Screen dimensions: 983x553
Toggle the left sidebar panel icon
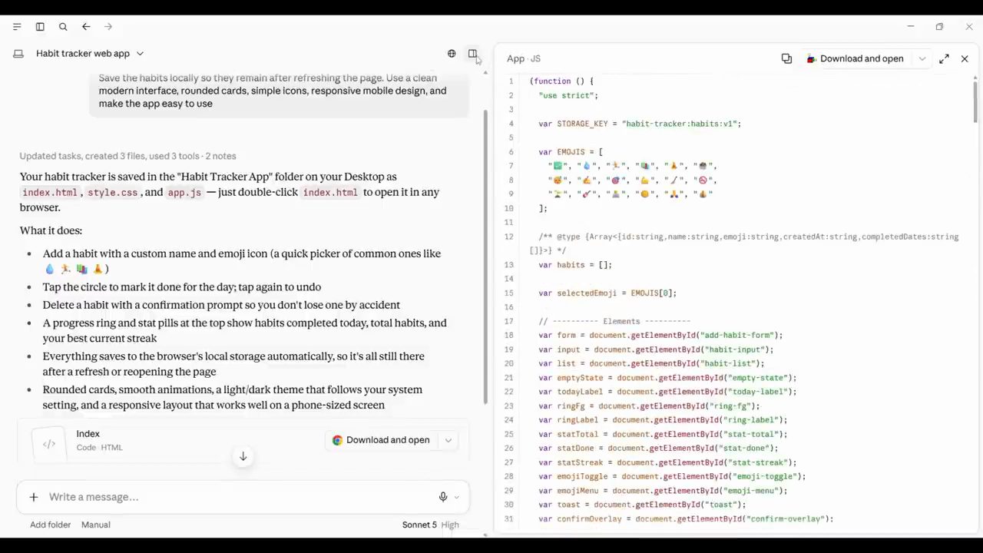tap(40, 27)
